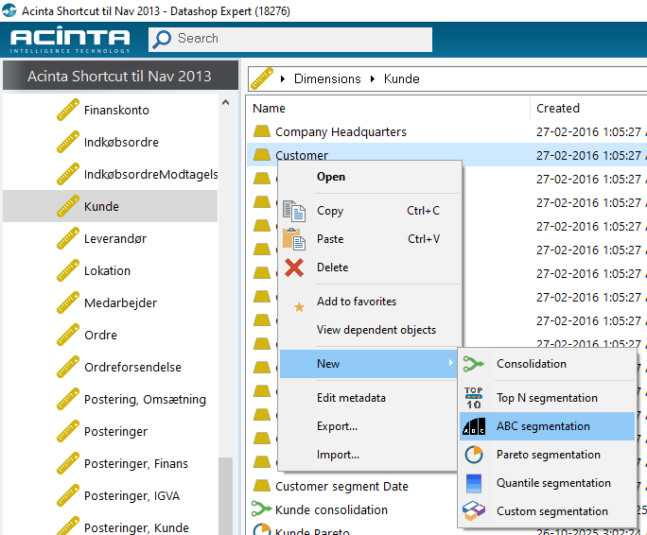Click the ruler icon beside Lokation

[x=68, y=270]
